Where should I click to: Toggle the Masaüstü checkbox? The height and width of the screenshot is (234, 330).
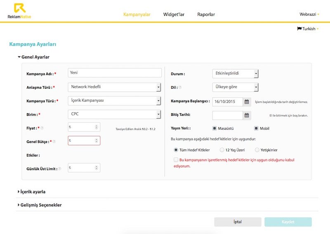[214, 129]
